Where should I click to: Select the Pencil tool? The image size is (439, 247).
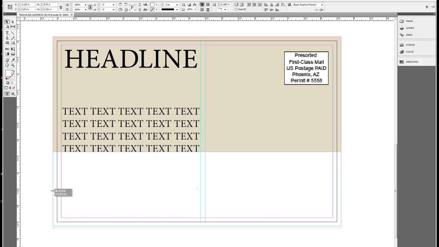pyautogui.click(x=13, y=38)
